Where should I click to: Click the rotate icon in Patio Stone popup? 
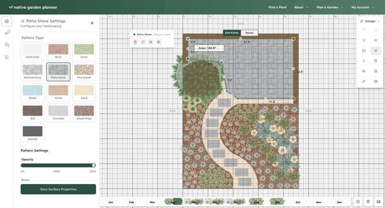pyautogui.click(x=143, y=42)
